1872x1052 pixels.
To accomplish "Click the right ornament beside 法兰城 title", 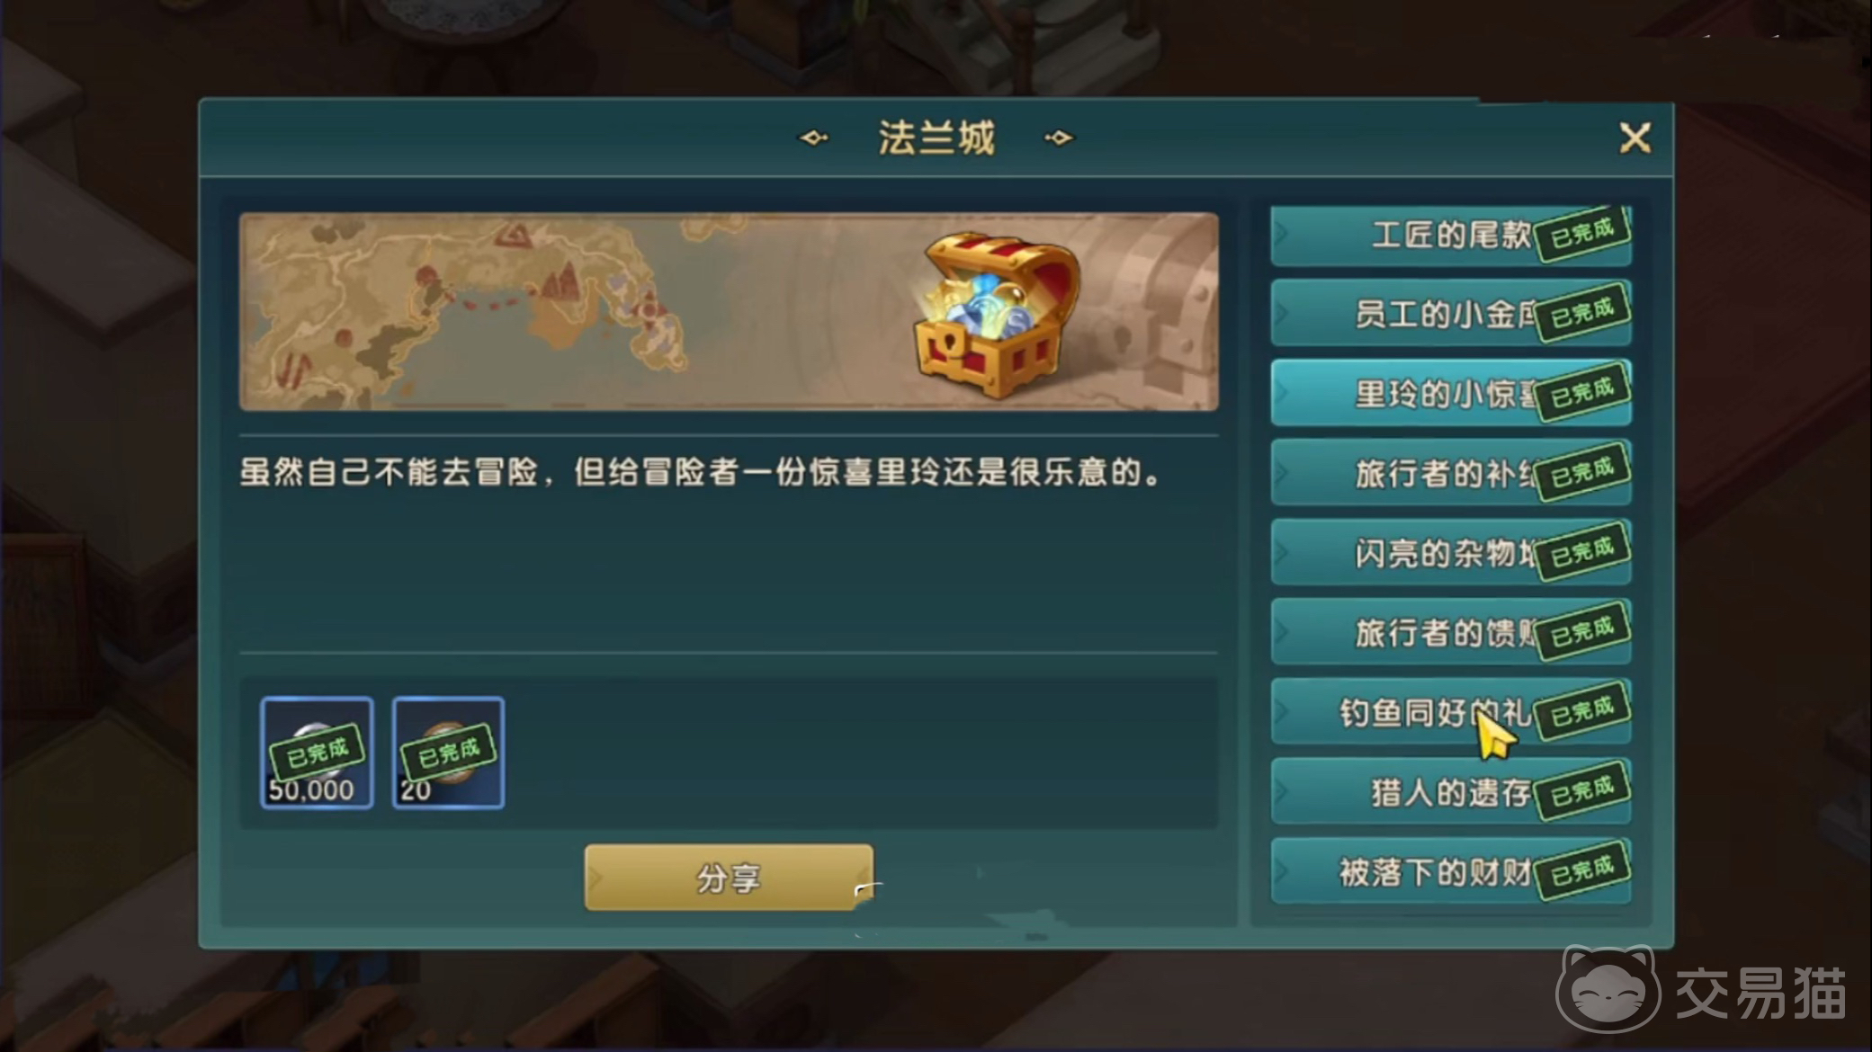I will coord(1059,138).
